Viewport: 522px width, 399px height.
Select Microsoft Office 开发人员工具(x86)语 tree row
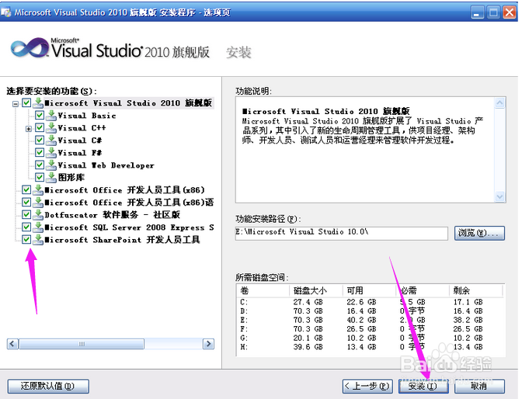pos(129,203)
